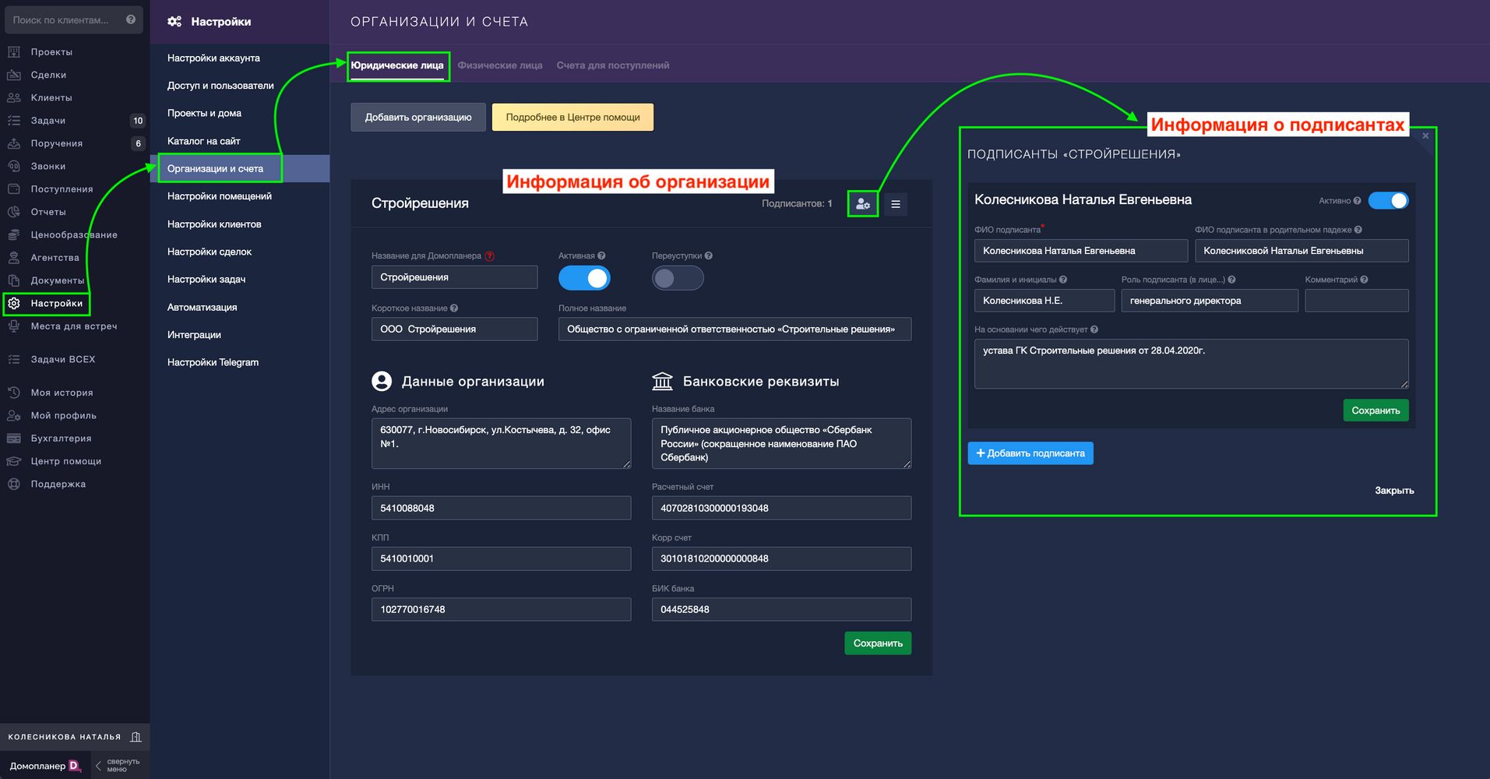Toggle the Активная organization switch
The width and height of the screenshot is (1490, 779).
click(x=584, y=278)
